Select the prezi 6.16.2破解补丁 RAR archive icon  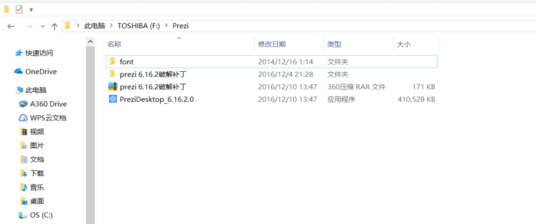tap(113, 86)
